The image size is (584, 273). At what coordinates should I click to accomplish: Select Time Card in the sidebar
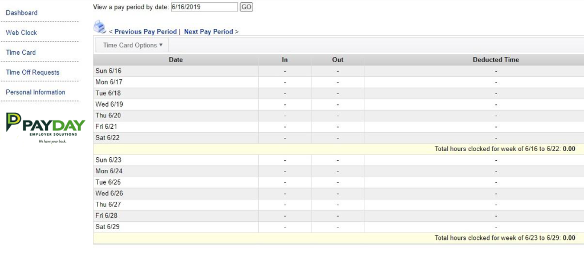click(x=21, y=52)
